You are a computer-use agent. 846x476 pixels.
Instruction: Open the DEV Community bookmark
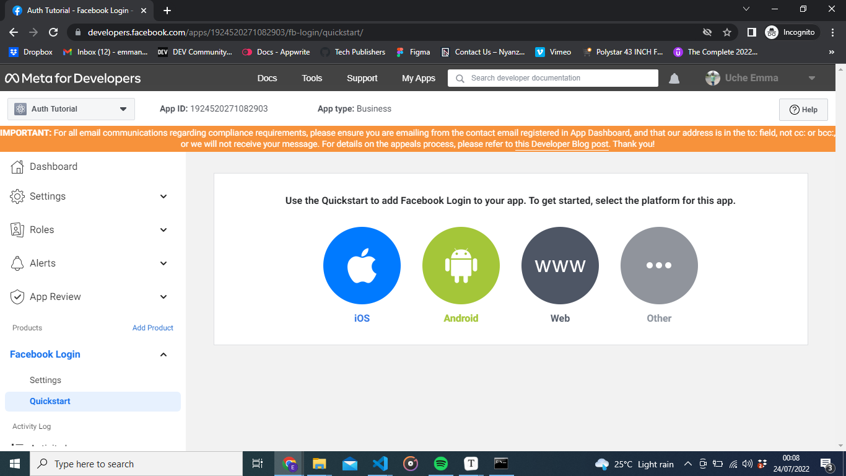(194, 52)
